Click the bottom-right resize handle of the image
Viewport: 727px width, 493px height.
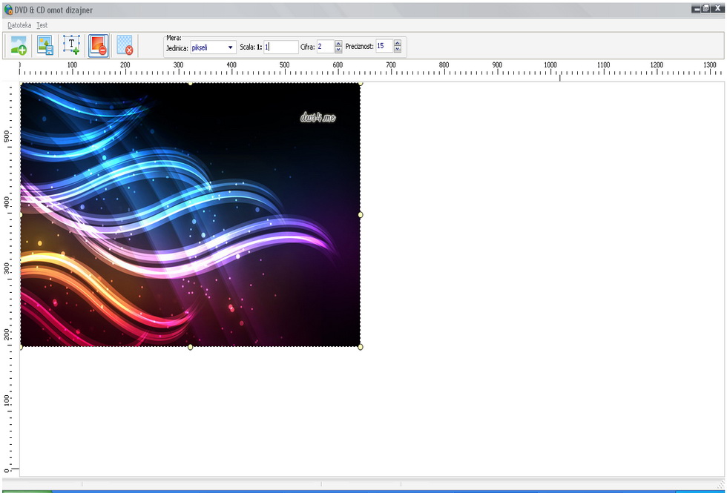(x=361, y=347)
